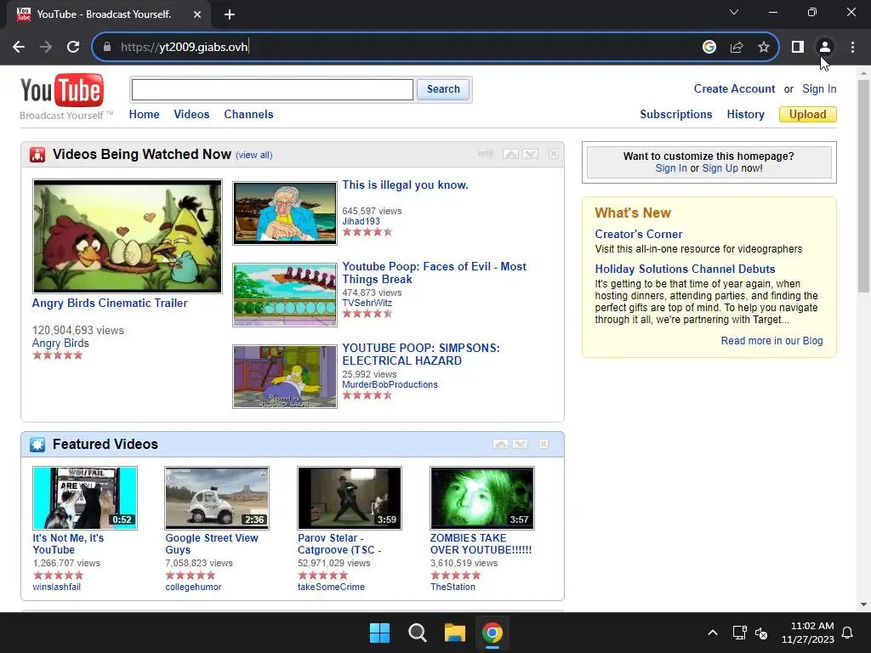Viewport: 871px width, 653px height.
Task: Close the Featured Videos module
Action: tap(544, 444)
